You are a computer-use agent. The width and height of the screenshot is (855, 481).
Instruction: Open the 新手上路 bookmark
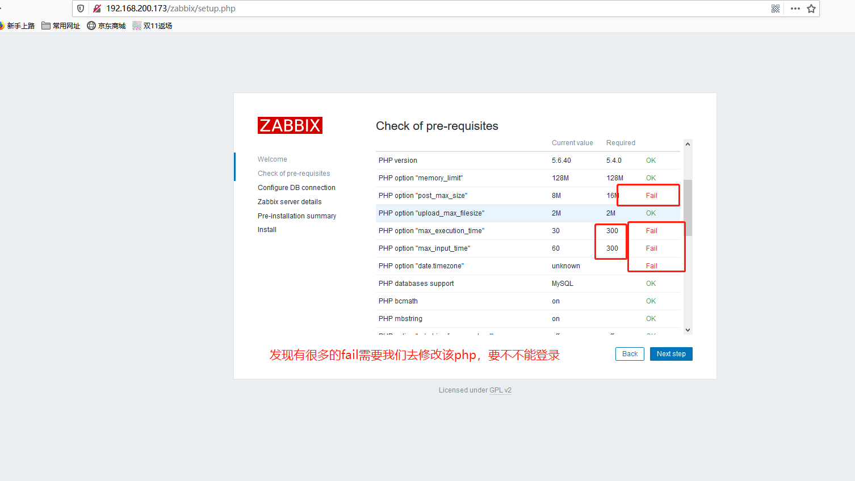pos(17,26)
